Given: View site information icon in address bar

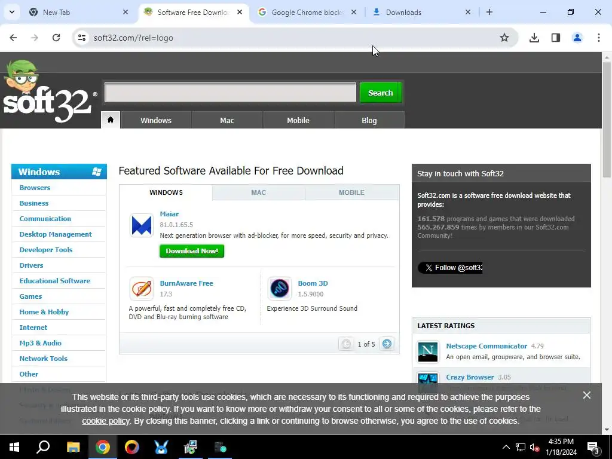Looking at the screenshot, I should (81, 38).
